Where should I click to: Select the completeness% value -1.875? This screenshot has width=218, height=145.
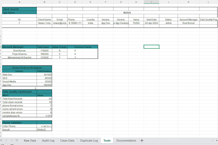pos(44,115)
